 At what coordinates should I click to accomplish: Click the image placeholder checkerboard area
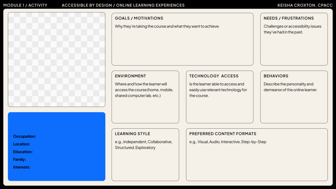[x=56, y=59]
